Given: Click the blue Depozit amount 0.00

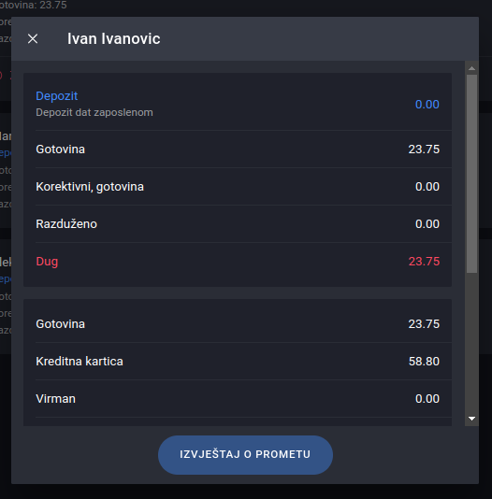Looking at the screenshot, I should tap(427, 105).
